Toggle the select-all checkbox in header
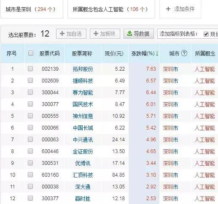 click(31, 53)
